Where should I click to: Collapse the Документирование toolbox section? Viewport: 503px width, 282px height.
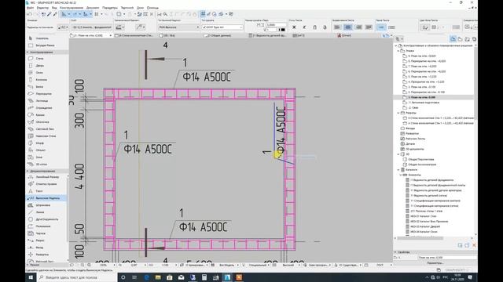(28, 171)
